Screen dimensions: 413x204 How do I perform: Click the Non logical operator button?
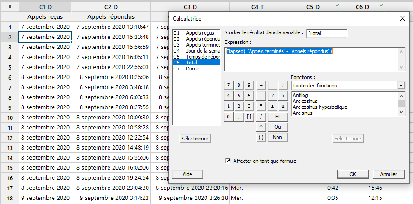(x=277, y=137)
